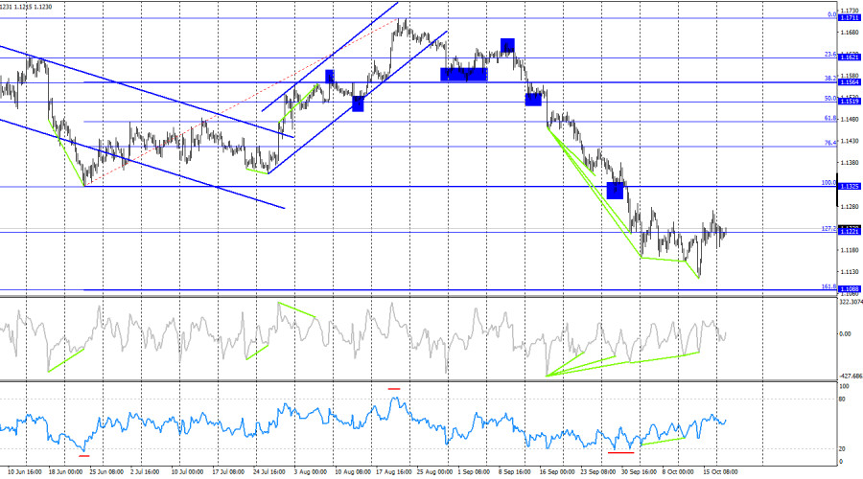
Task: Click the 25 Aug 00:00 date label
Action: [x=434, y=472]
